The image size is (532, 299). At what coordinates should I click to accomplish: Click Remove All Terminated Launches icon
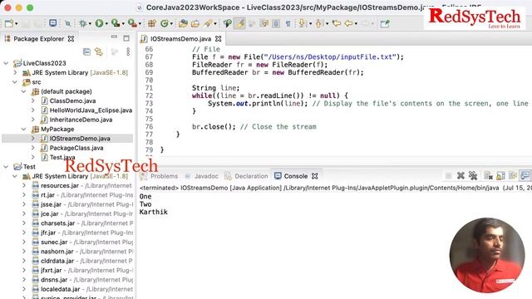pyautogui.click(x=473, y=175)
